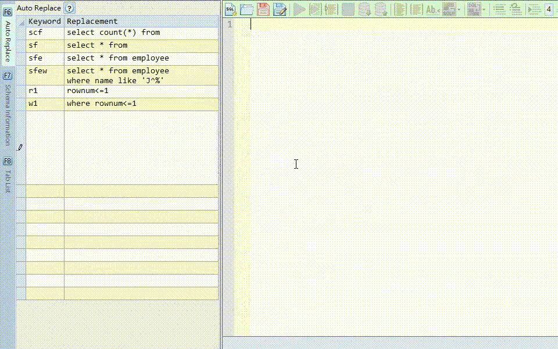This screenshot has width=558, height=349.
Task: Switch to Auto Replace F6 tab
Action: coord(8,35)
